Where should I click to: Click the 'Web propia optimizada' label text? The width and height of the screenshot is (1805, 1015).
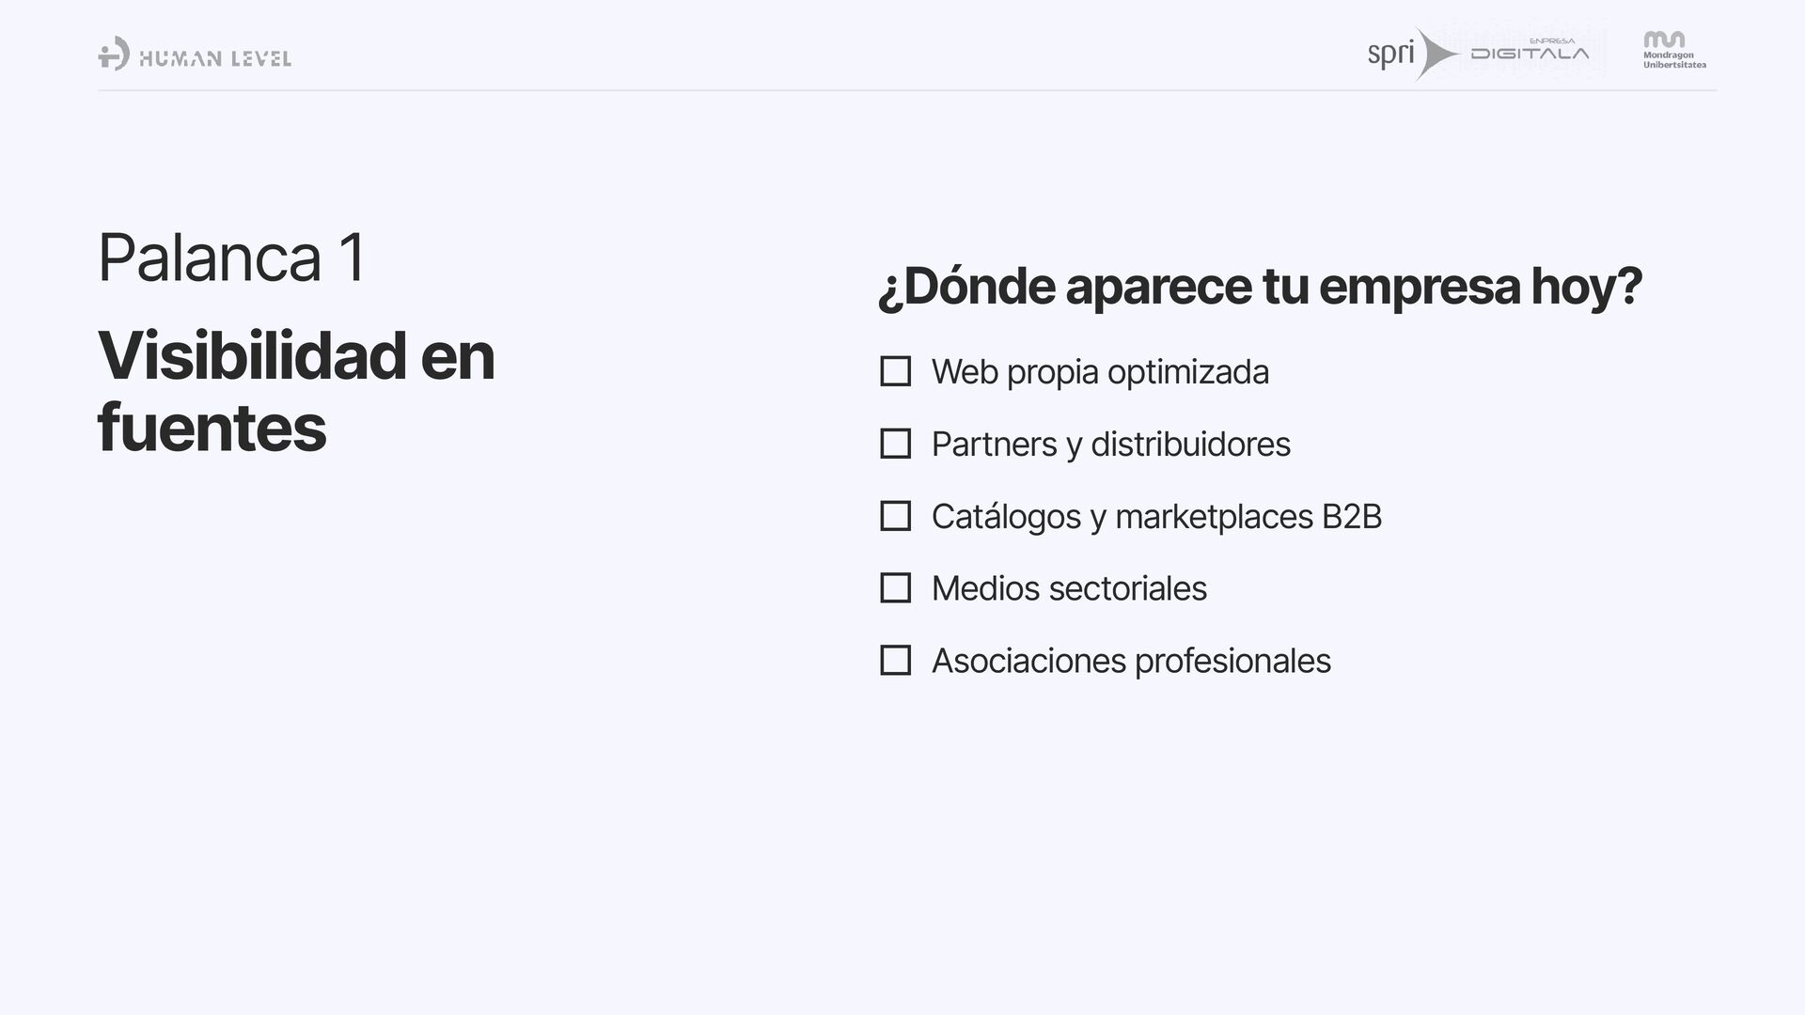[1100, 372]
